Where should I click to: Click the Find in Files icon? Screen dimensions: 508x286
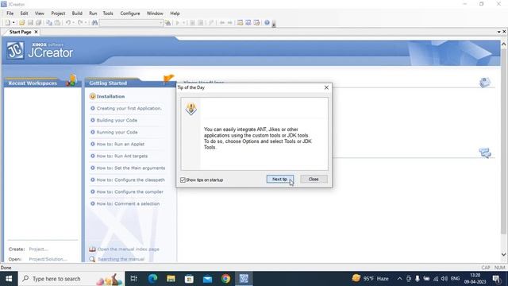pos(167,23)
